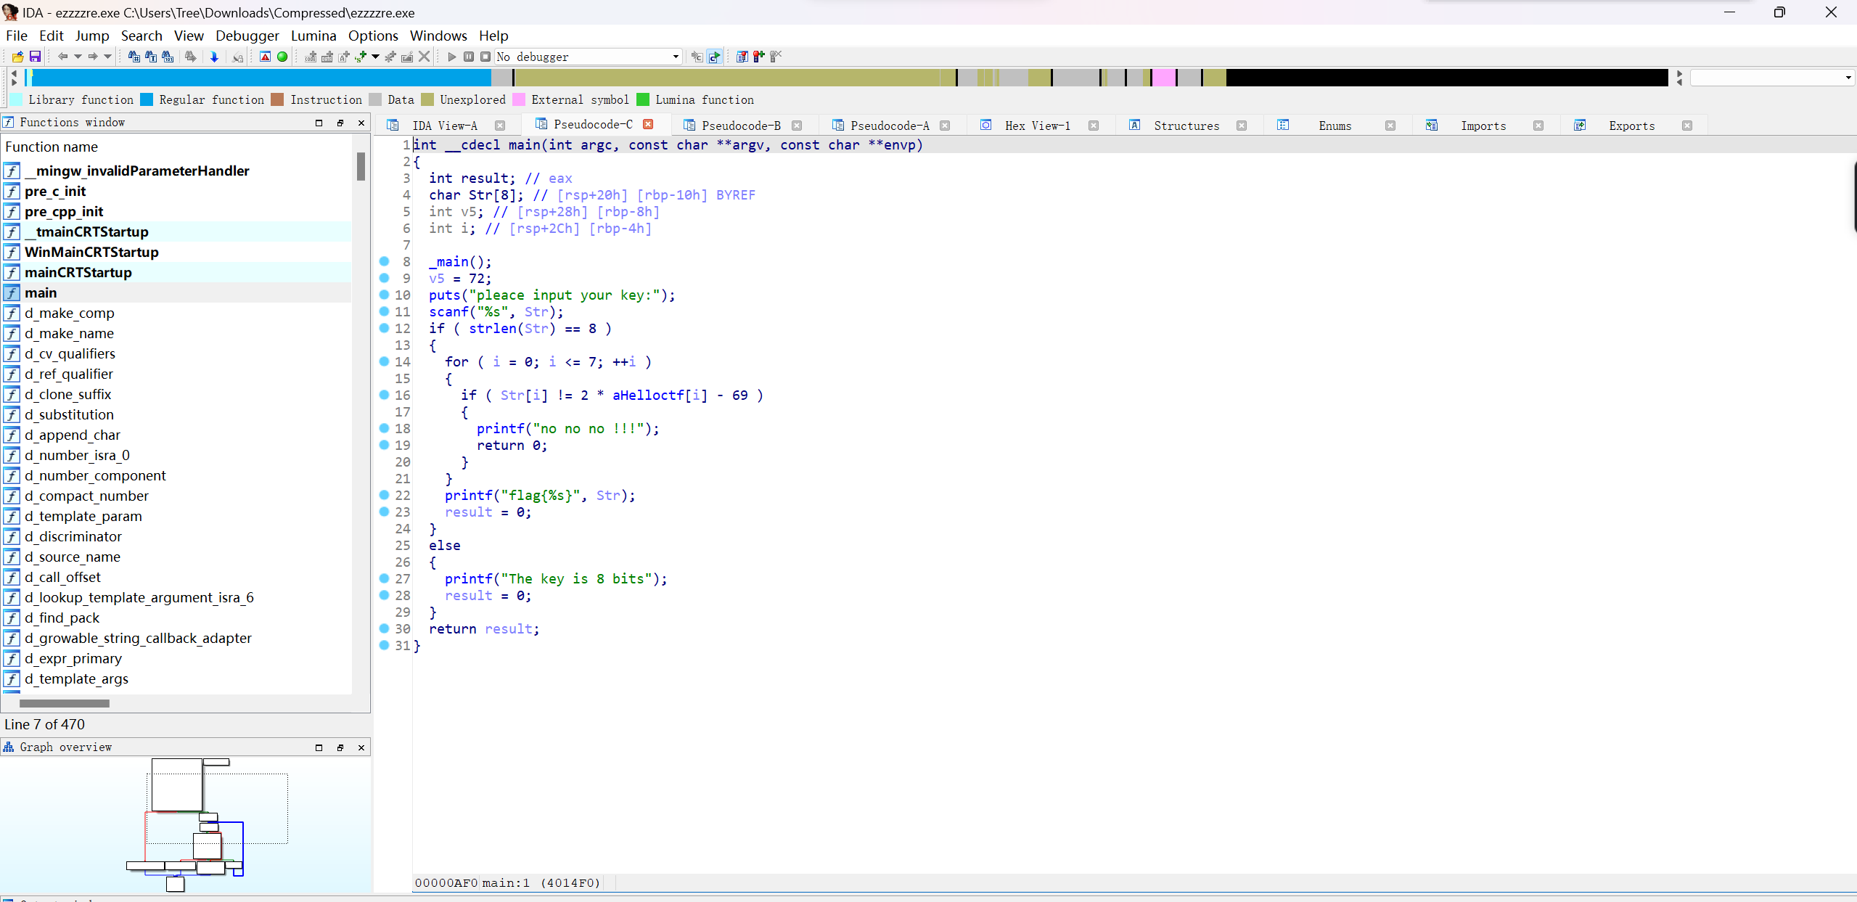Toggle breakpoint dot on line 22

(x=385, y=495)
